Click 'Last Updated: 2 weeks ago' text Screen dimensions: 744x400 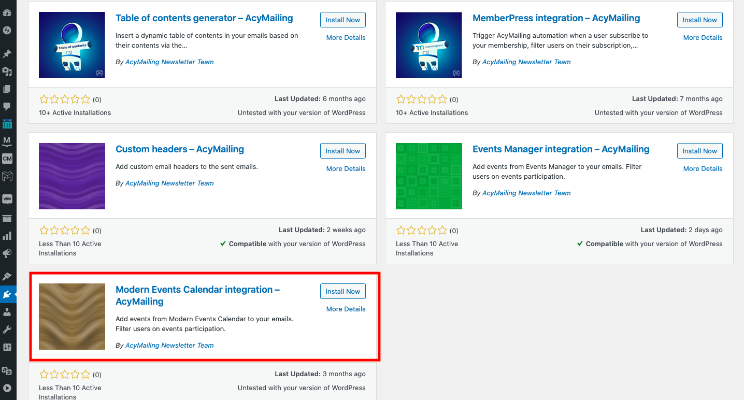[x=322, y=230]
